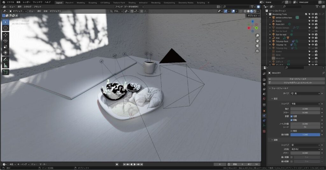Activate the Transform tool
Screen dimensions: 326x170
point(5,53)
